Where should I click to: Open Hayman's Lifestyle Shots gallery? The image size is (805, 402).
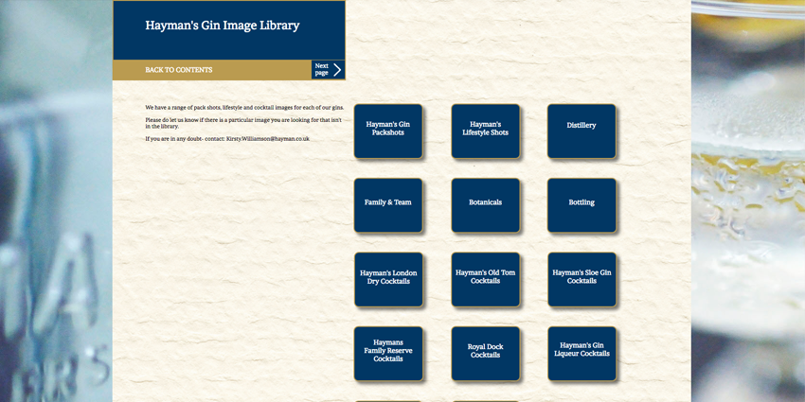[485, 131]
